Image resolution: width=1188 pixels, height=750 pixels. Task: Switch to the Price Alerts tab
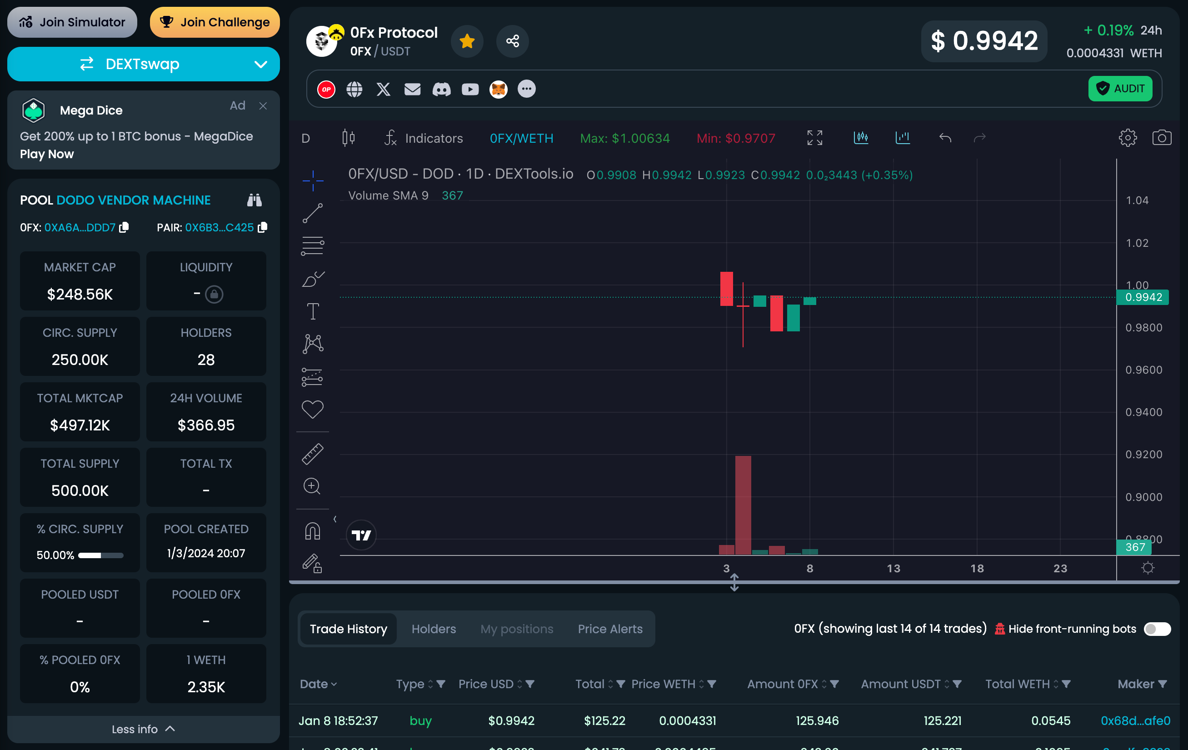point(610,629)
